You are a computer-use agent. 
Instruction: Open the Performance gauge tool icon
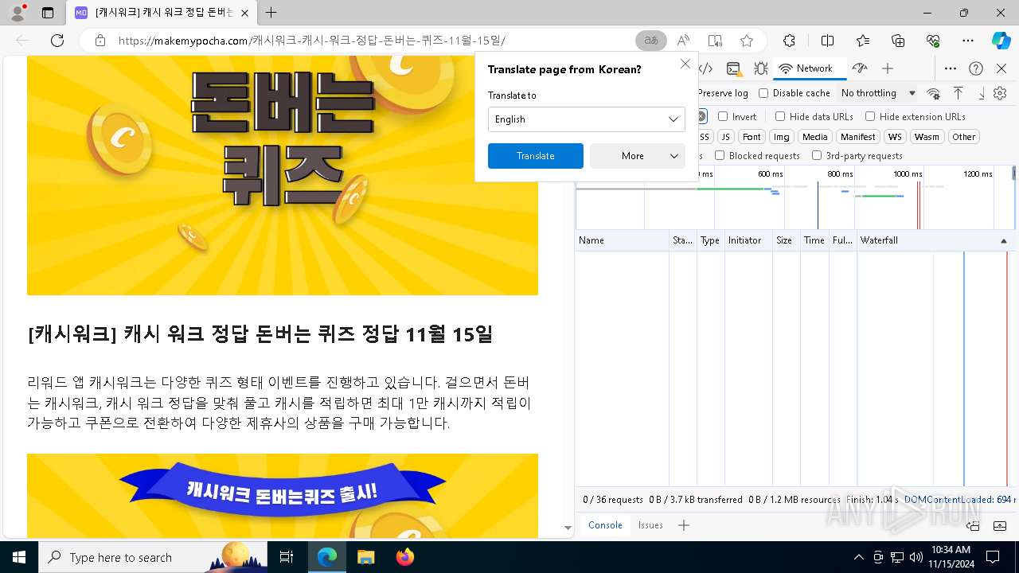[x=859, y=68]
